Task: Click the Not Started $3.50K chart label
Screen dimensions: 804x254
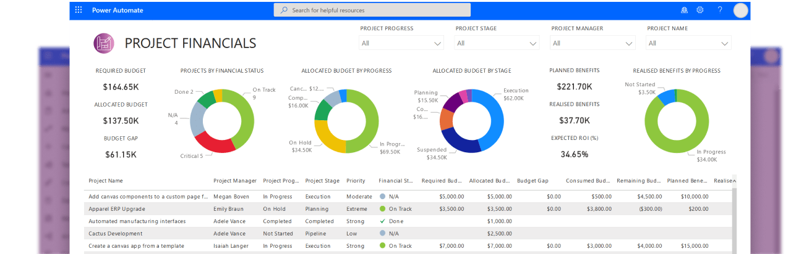Action: click(640, 88)
